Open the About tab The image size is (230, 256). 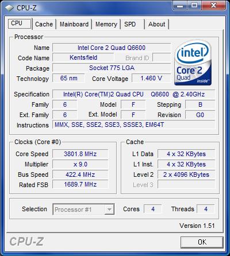pyautogui.click(x=157, y=24)
